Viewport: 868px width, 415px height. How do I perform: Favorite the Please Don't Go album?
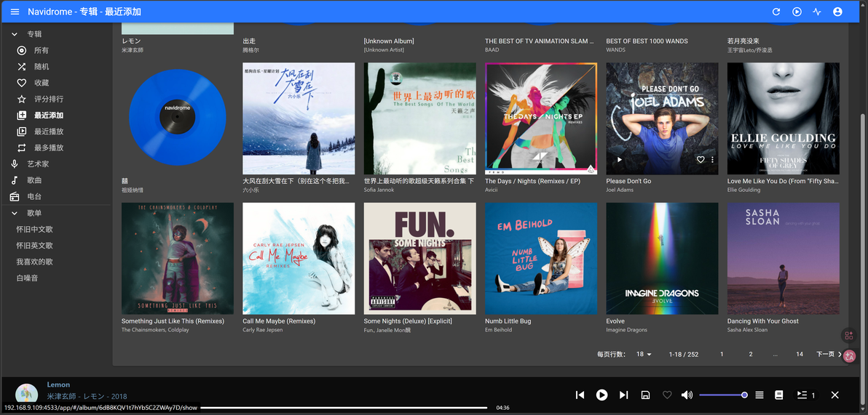pos(701,160)
